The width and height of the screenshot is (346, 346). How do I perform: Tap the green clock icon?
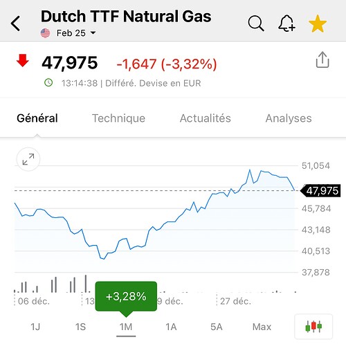click(x=48, y=82)
